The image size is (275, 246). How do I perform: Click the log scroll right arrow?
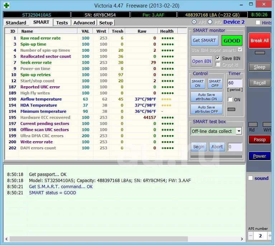pos(242,239)
